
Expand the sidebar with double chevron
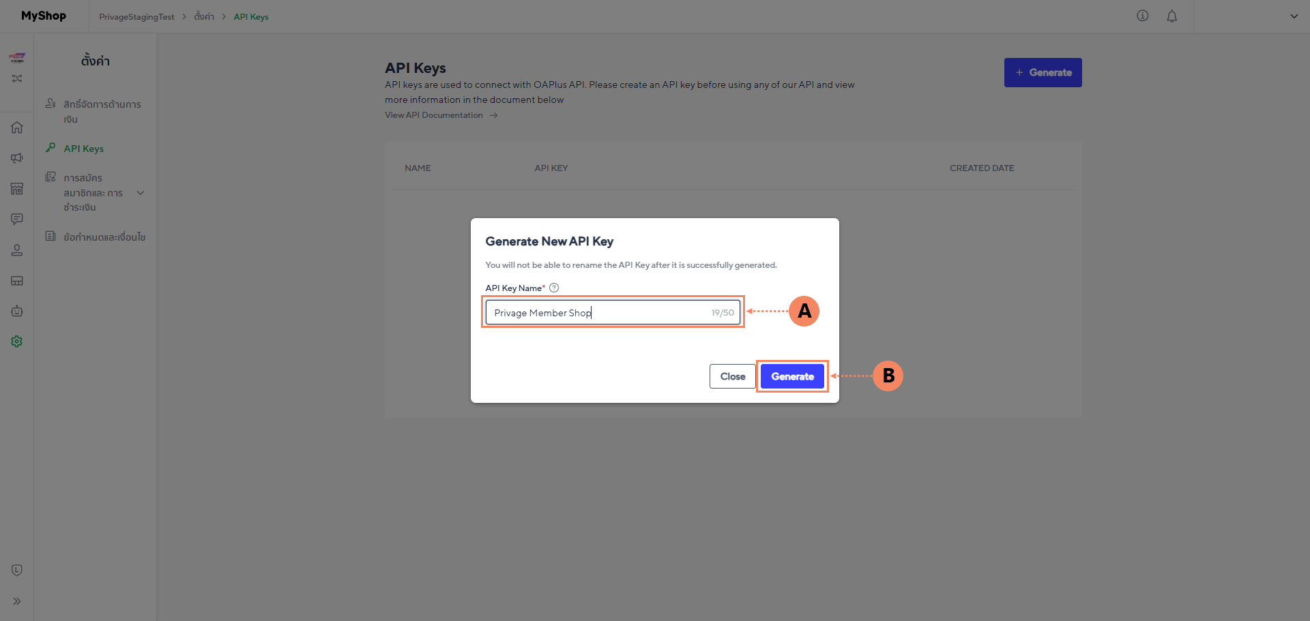17,601
